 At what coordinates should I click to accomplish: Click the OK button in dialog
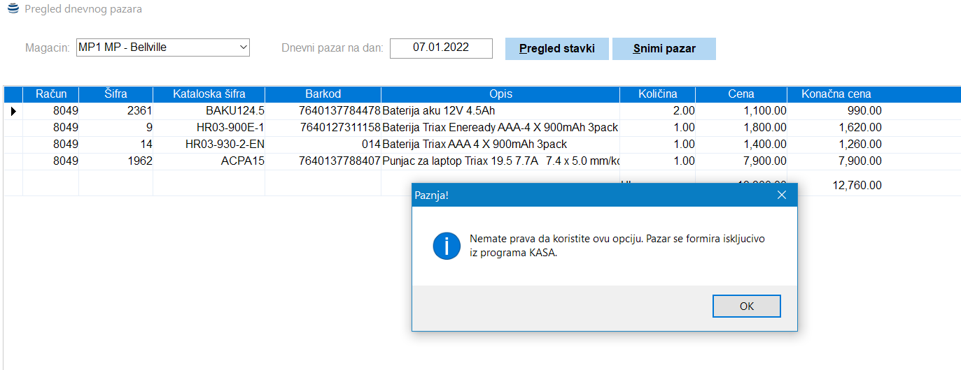[x=746, y=306]
